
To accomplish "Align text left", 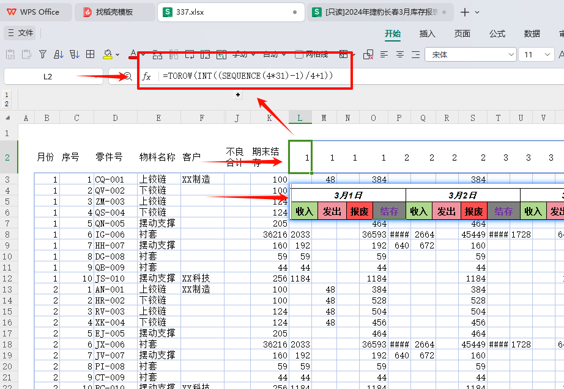I will point(384,54).
